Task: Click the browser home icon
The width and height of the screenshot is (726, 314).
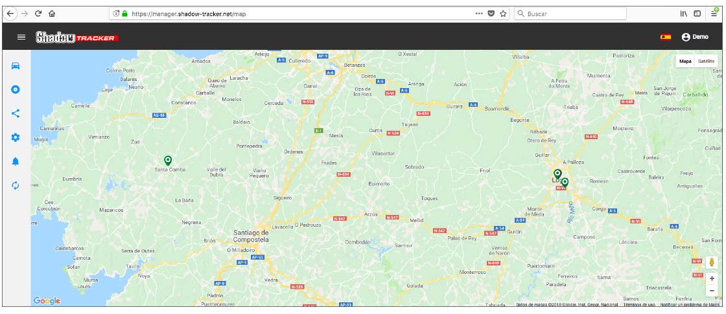Action: 52,14
